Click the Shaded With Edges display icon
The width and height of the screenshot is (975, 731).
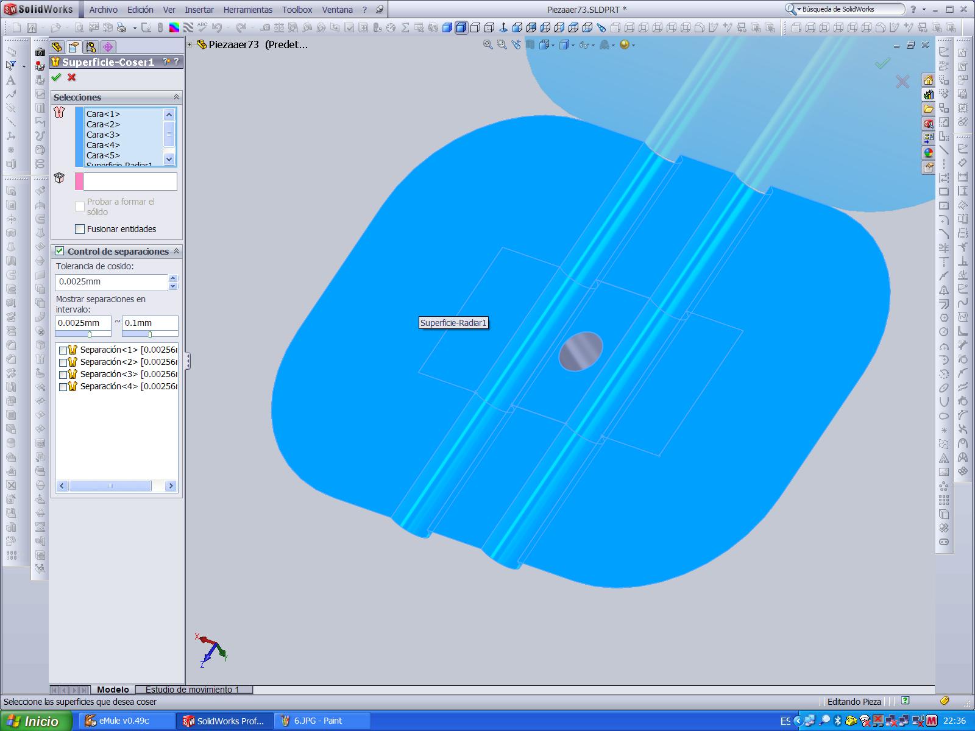click(x=461, y=27)
